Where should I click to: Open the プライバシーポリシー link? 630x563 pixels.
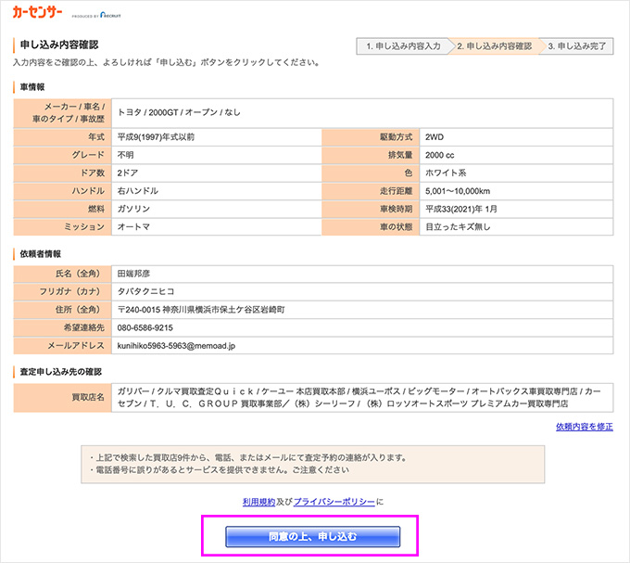(334, 502)
